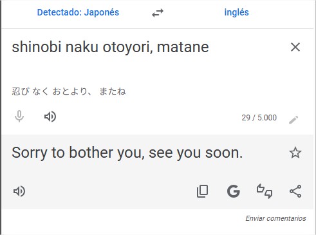Search translation with Google icon
Screen dimensions: 316x235
pyautogui.click(x=234, y=191)
